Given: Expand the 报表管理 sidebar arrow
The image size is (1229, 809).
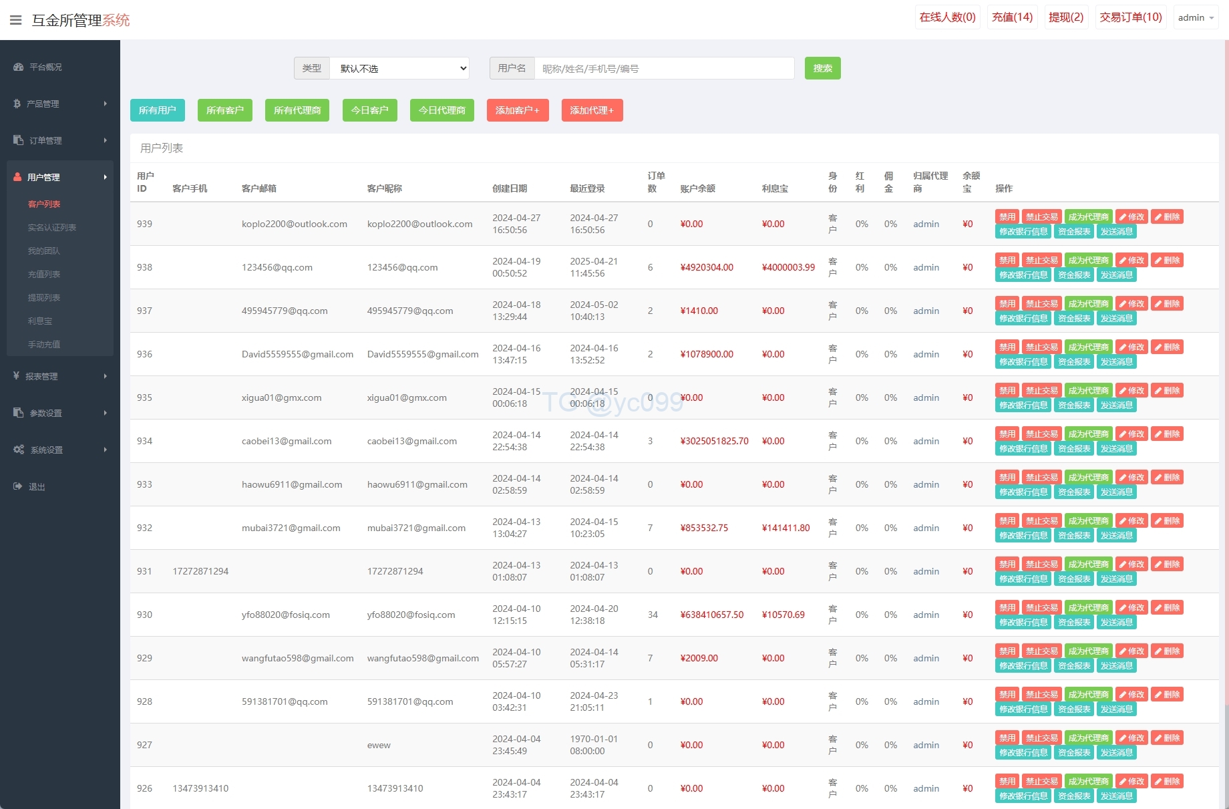Looking at the screenshot, I should (105, 376).
